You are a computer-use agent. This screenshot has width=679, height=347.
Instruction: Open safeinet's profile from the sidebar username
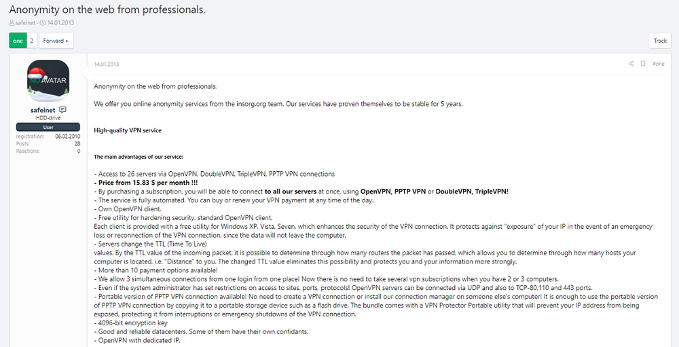(43, 109)
